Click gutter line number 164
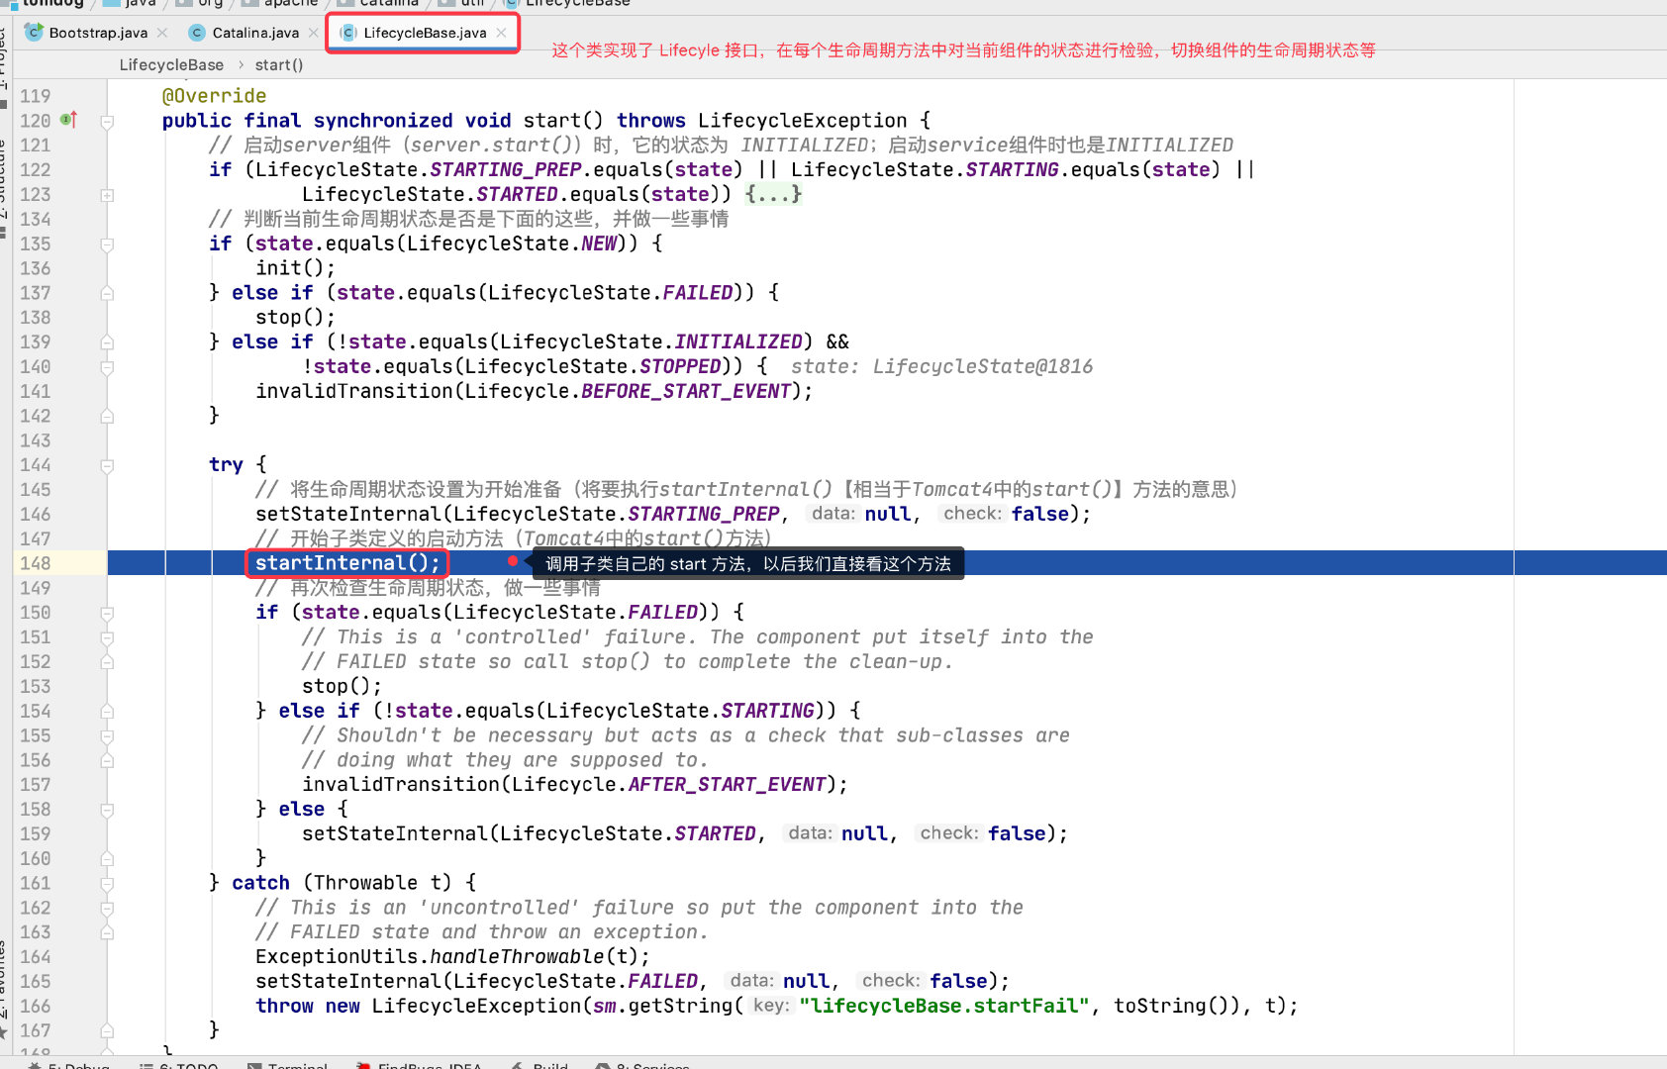1667x1069 pixels. point(35,956)
